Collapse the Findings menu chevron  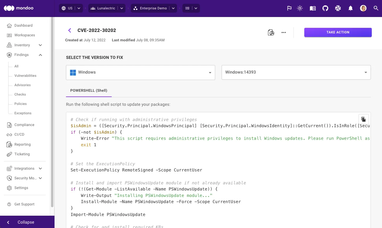point(40,55)
